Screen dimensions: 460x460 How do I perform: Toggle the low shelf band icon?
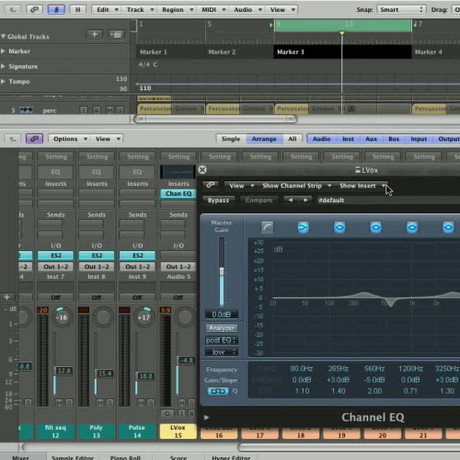(x=304, y=227)
